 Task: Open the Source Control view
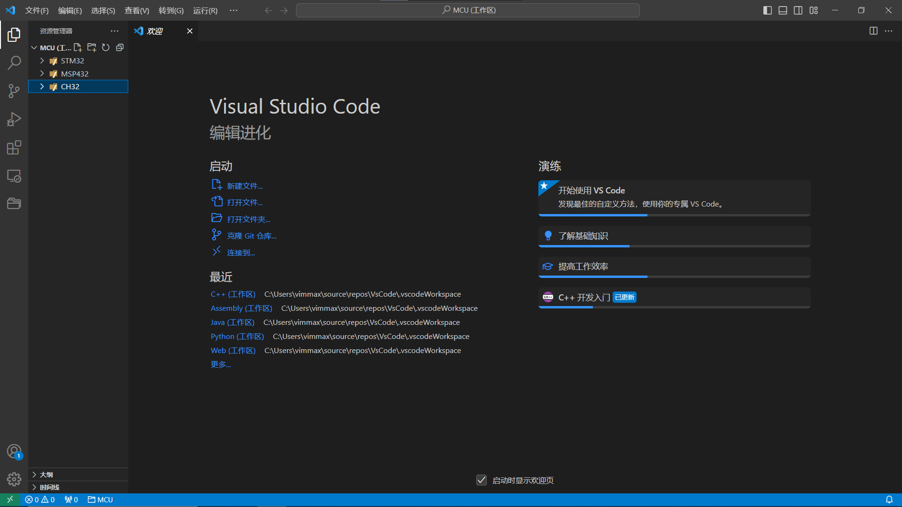pos(14,91)
